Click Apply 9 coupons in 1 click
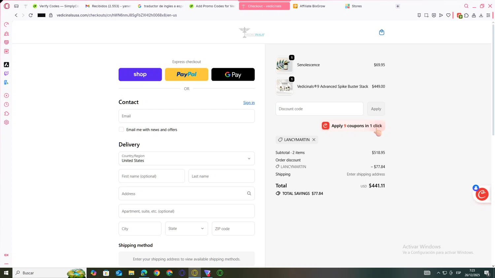This screenshot has height=278, width=495. tap(353, 125)
